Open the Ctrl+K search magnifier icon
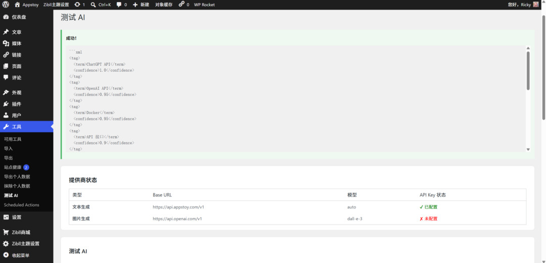The image size is (546, 263). point(94,5)
